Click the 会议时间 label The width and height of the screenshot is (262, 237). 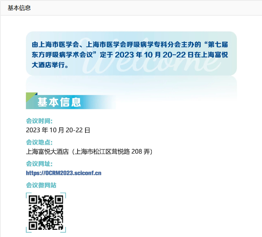(39, 121)
